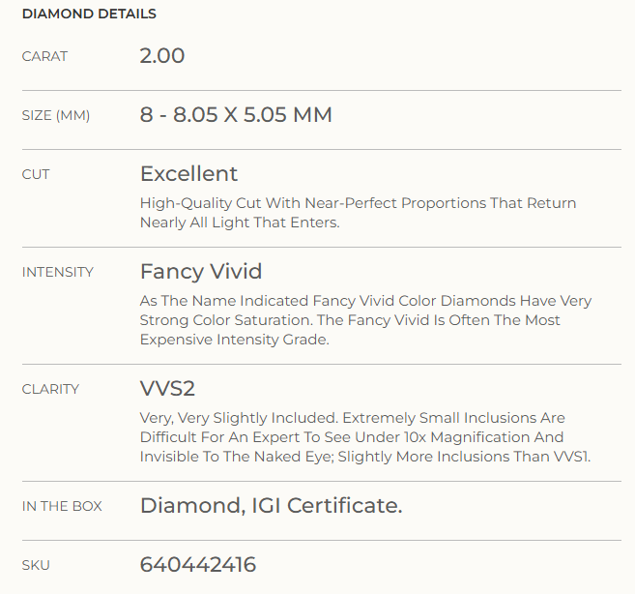Click the Fancy Vivid intensity value

pyautogui.click(x=201, y=271)
